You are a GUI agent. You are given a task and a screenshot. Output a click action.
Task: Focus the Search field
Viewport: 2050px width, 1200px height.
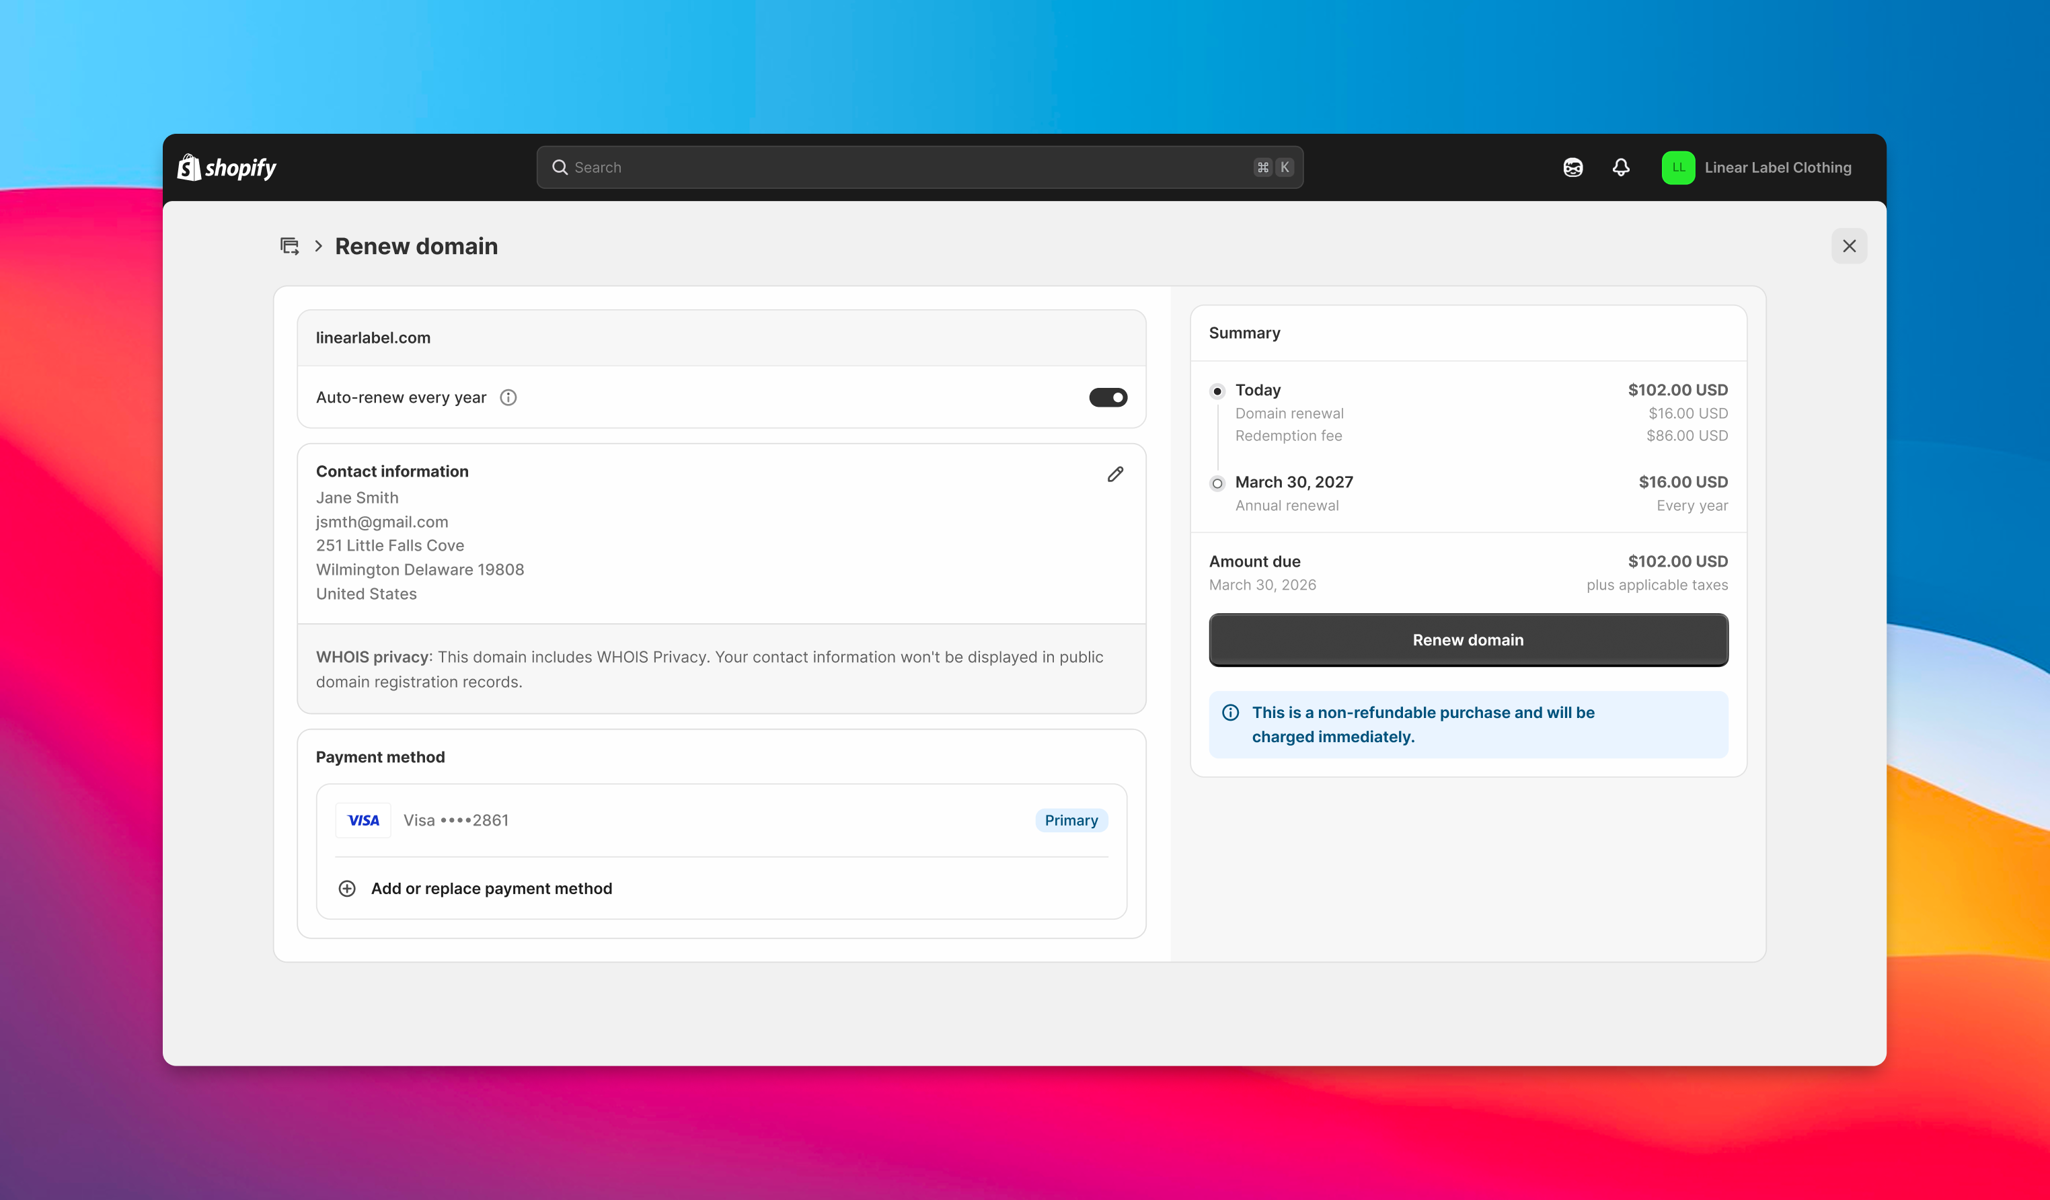pos(919,167)
